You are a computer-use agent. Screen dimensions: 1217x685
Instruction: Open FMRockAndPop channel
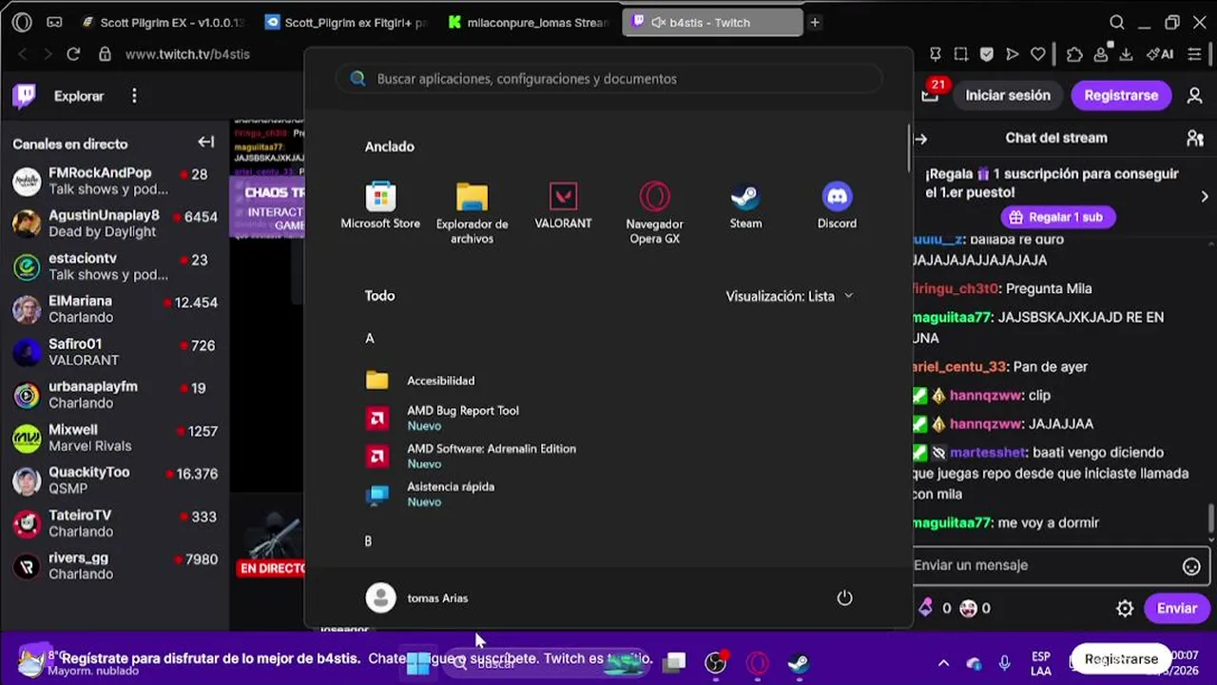point(114,181)
